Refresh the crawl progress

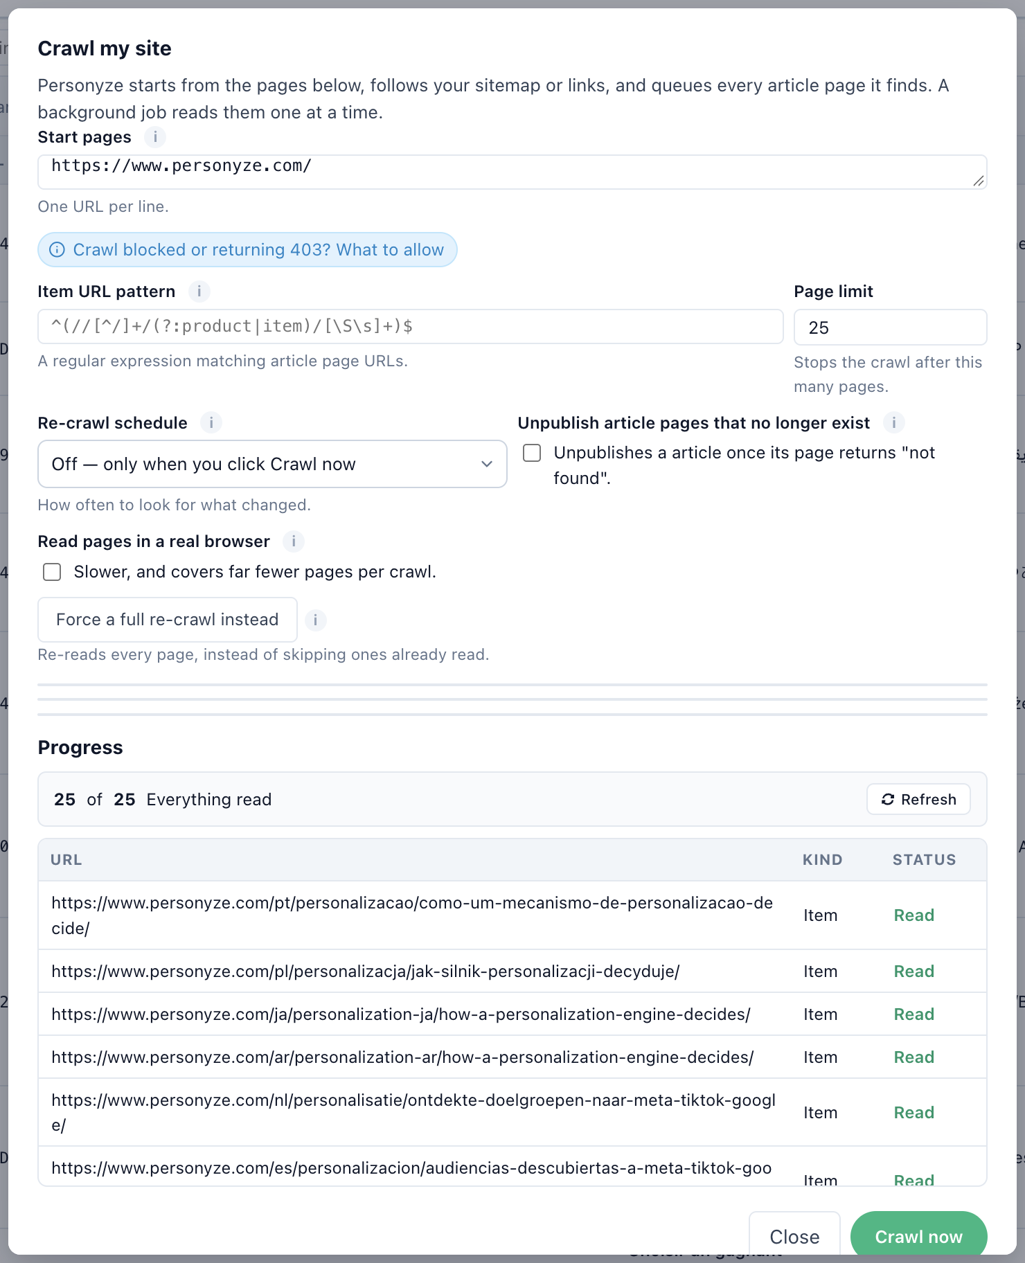click(x=918, y=800)
